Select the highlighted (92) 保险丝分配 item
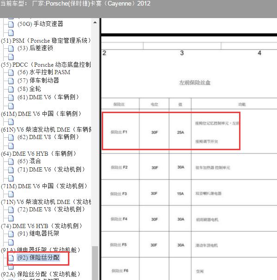This screenshot has width=277, height=280. (38, 257)
